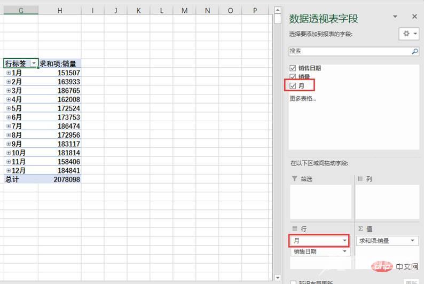Select column G header
Screen dimensions: 424x284
coord(21,10)
